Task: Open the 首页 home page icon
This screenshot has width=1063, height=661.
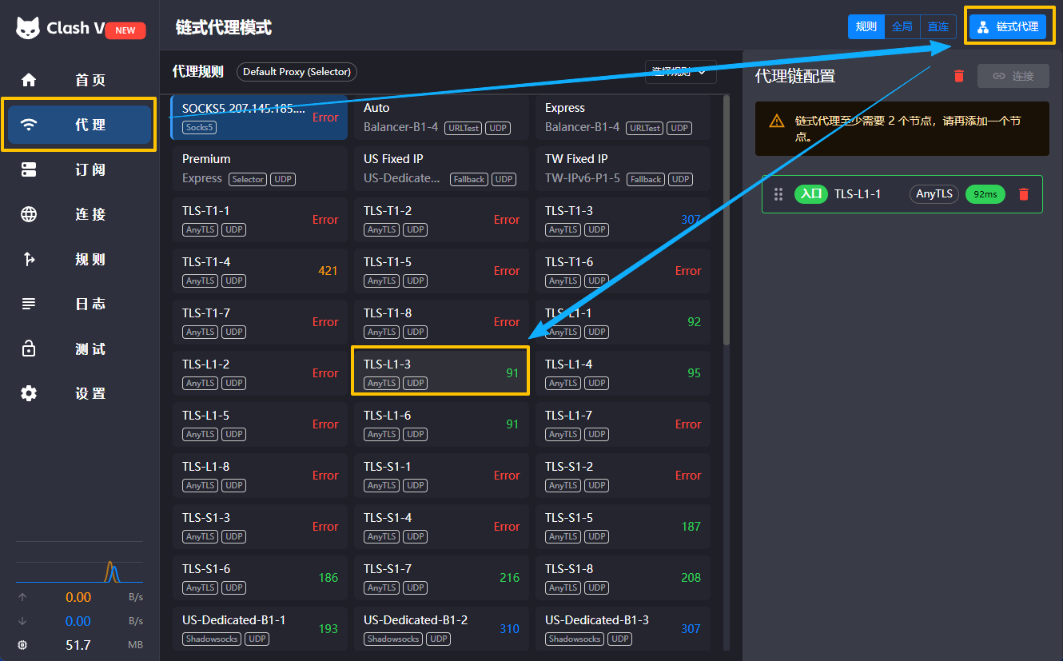Action: 29,80
